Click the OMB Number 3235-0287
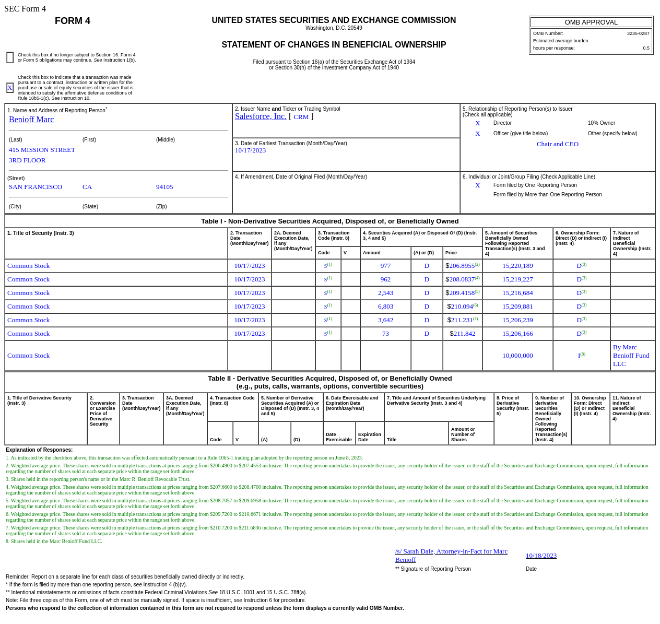Image resolution: width=660 pixels, height=624 pixels. 638,33
